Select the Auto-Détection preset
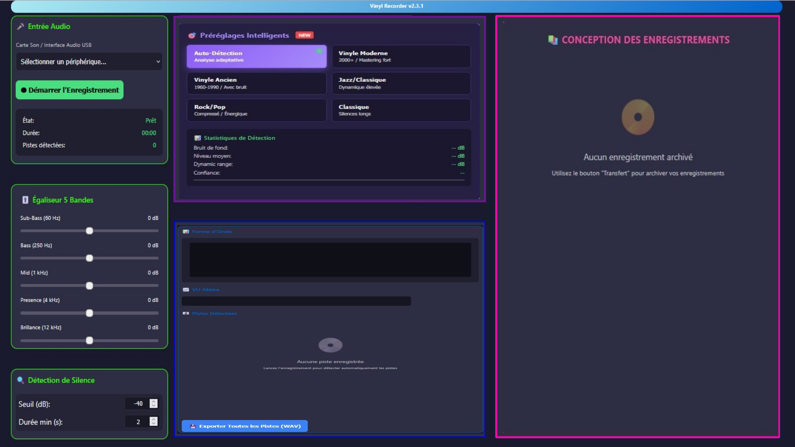The height and width of the screenshot is (447, 795). point(257,56)
